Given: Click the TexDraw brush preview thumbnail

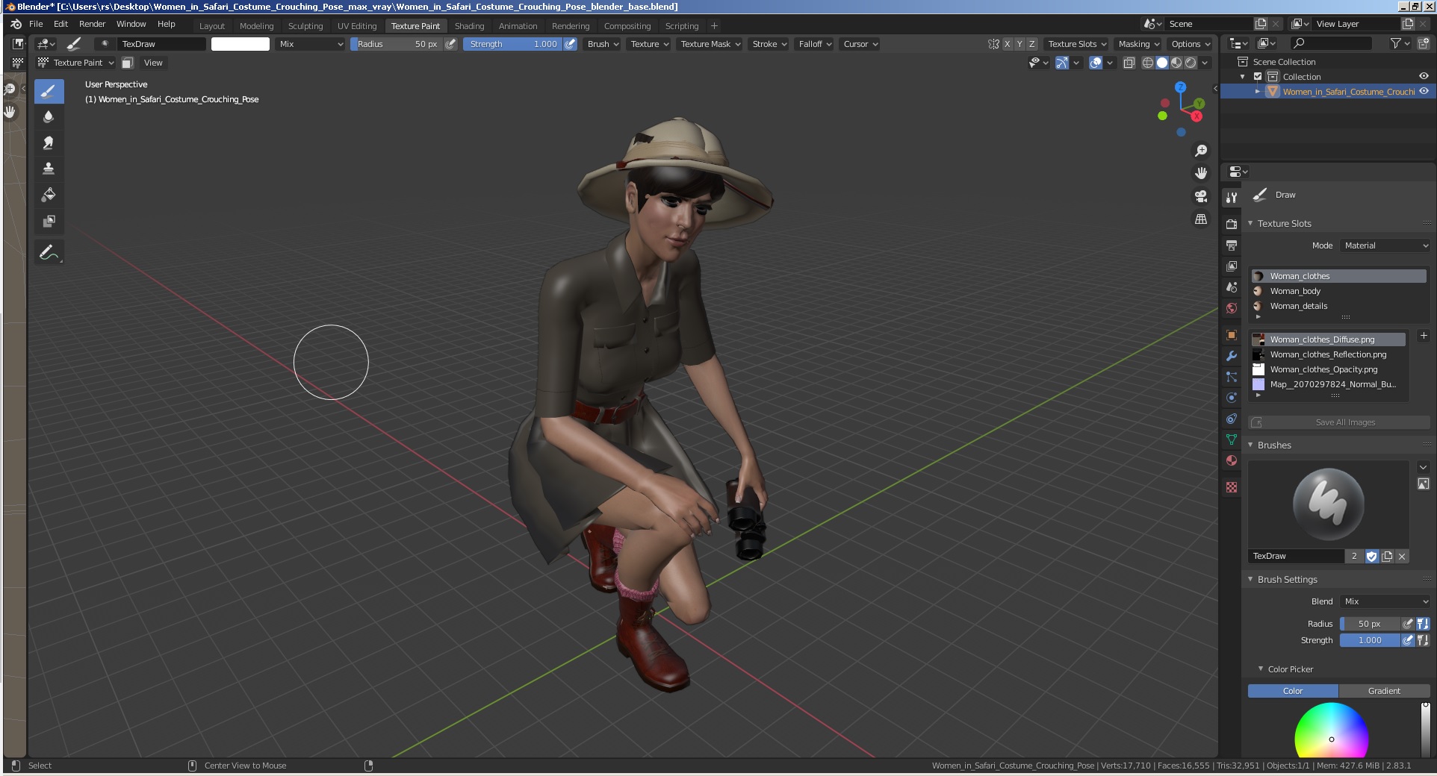Looking at the screenshot, I should point(1328,504).
